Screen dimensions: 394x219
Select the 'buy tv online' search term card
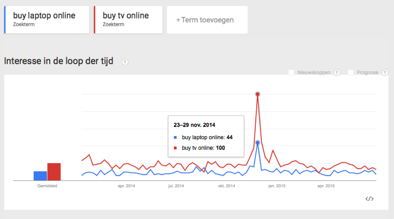click(128, 20)
